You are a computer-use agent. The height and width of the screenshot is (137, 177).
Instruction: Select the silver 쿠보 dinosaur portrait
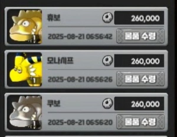point(24,113)
